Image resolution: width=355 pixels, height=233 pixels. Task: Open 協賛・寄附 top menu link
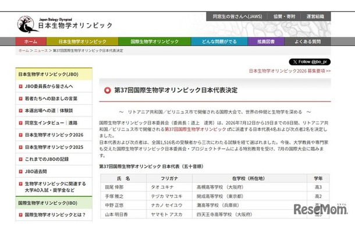285,16
